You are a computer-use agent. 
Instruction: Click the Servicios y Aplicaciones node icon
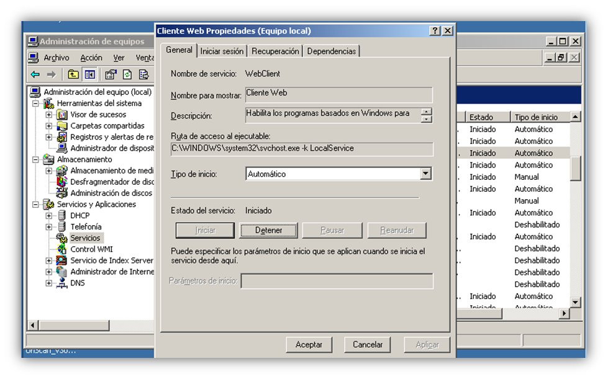[x=48, y=205]
